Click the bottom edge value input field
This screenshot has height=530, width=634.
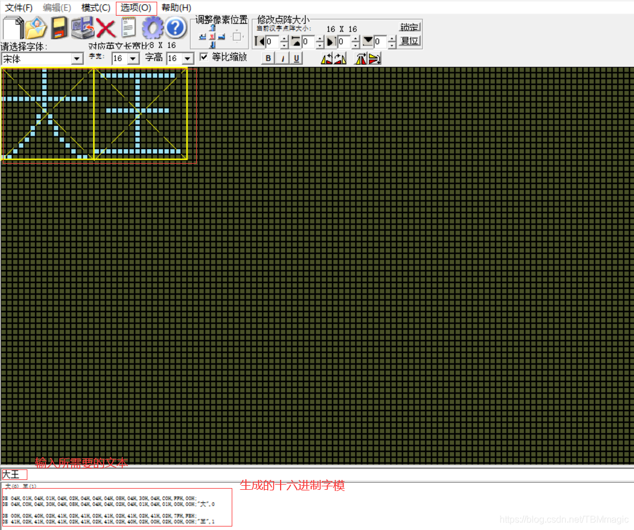tap(381, 42)
